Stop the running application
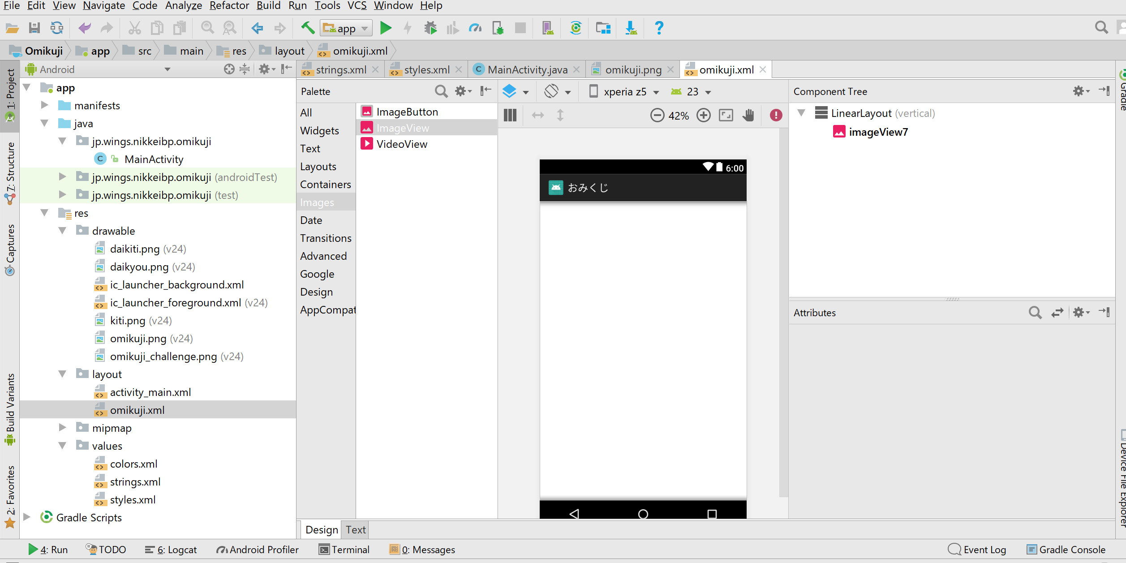The width and height of the screenshot is (1126, 563). pyautogui.click(x=520, y=28)
